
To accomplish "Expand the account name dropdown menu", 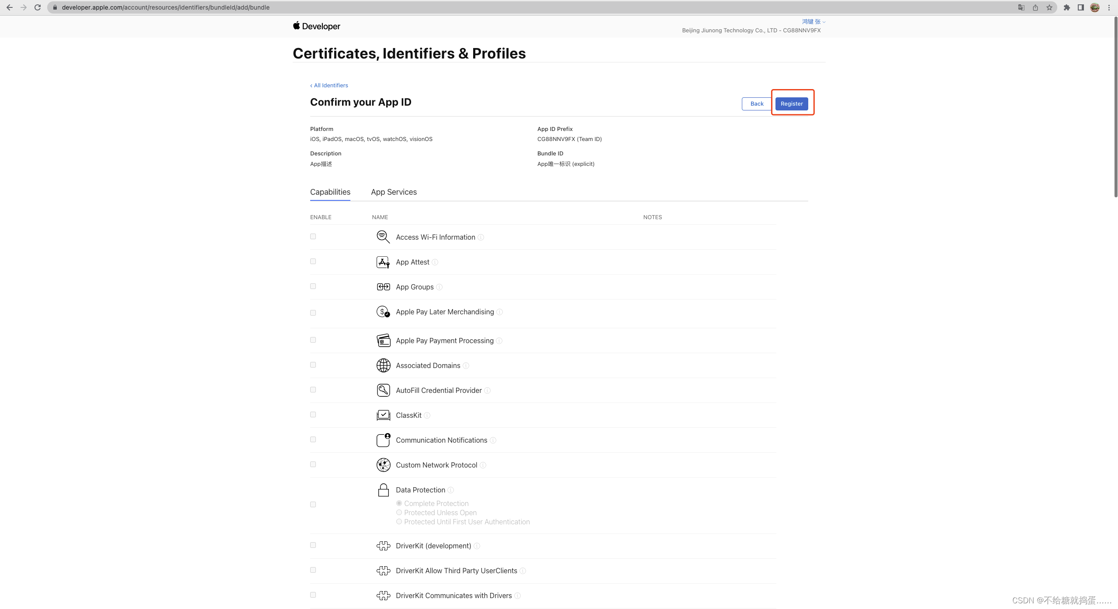I will coord(813,21).
